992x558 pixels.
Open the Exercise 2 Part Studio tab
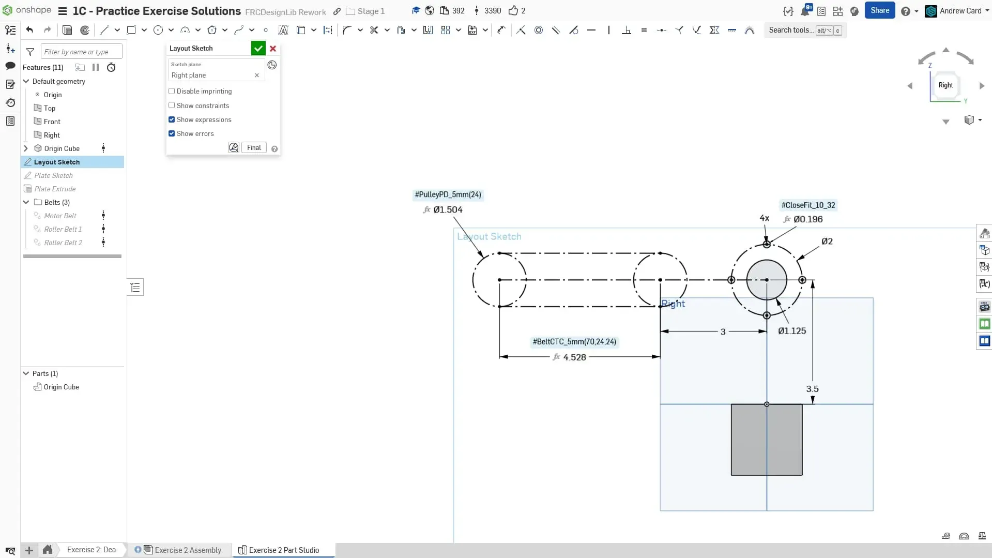(283, 550)
